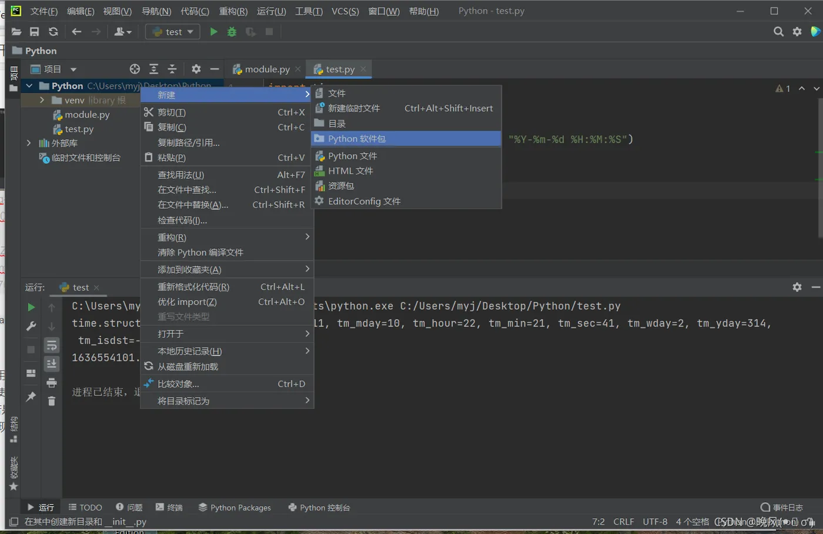This screenshot has width=823, height=534.
Task: Choose Python 文件 from new submenu
Action: [x=406, y=156]
